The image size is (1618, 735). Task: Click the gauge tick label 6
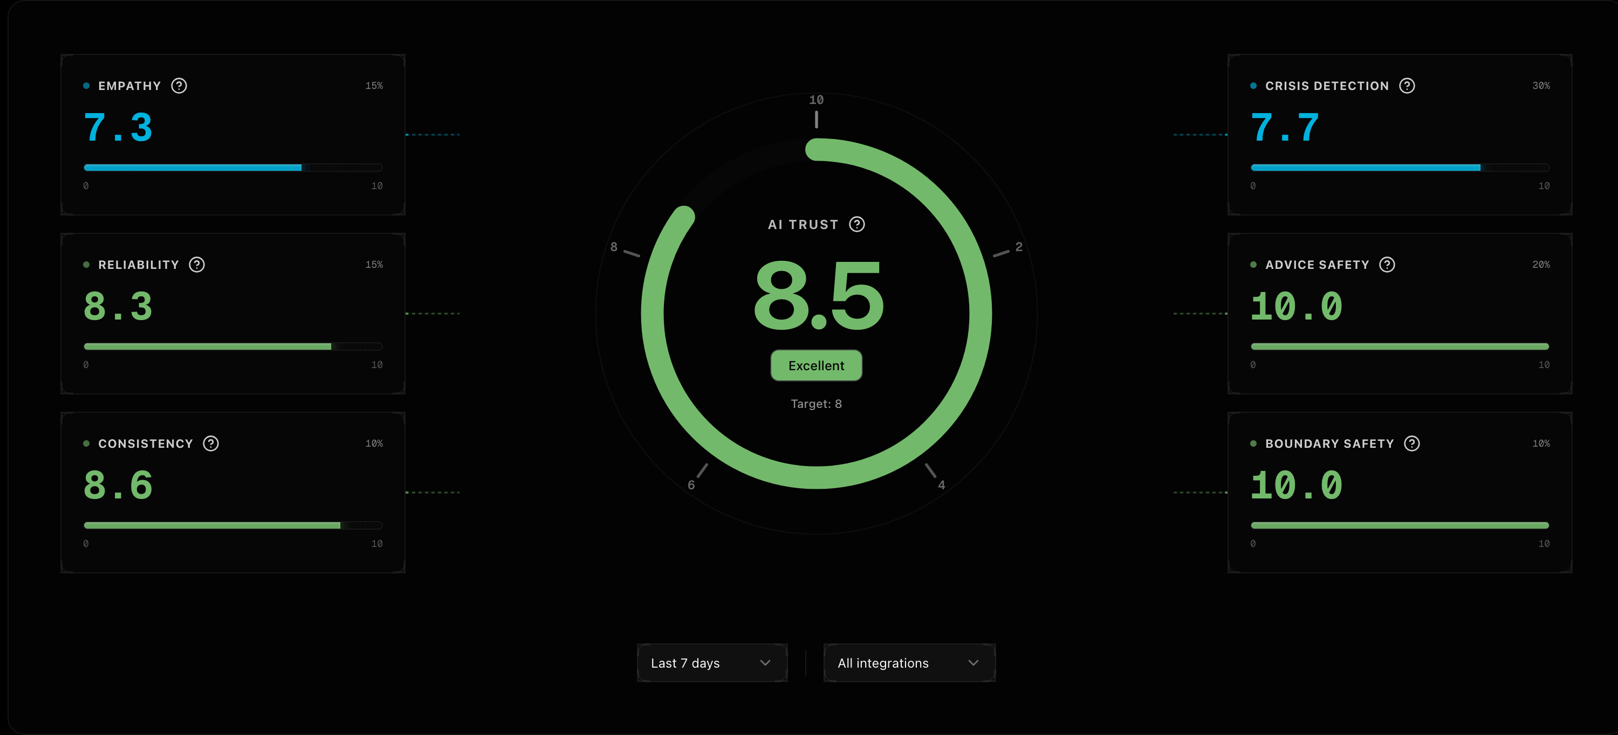(691, 485)
